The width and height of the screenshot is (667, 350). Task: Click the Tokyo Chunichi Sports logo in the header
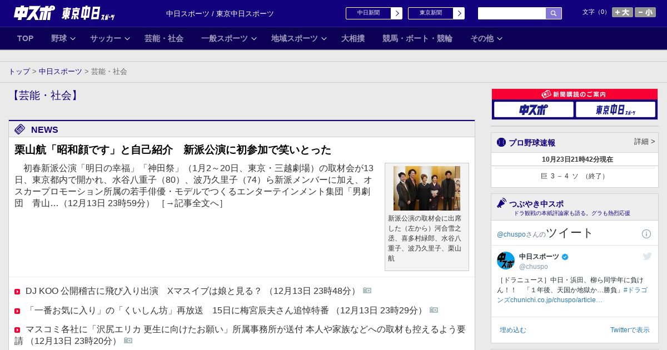tap(88, 13)
